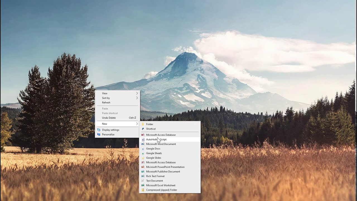Click the Shortcut icon in New submenu

tap(143, 129)
